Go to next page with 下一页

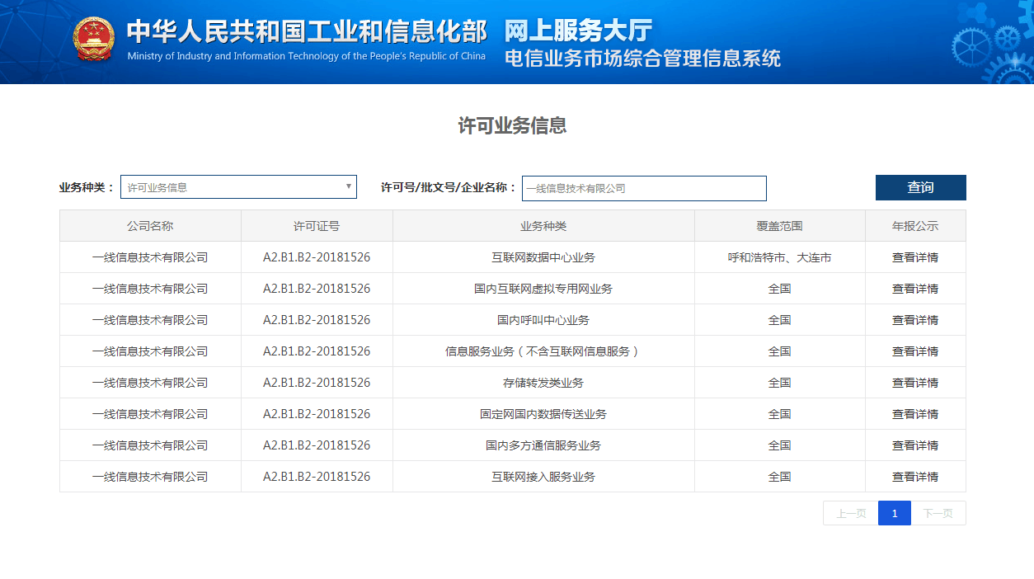pos(938,513)
